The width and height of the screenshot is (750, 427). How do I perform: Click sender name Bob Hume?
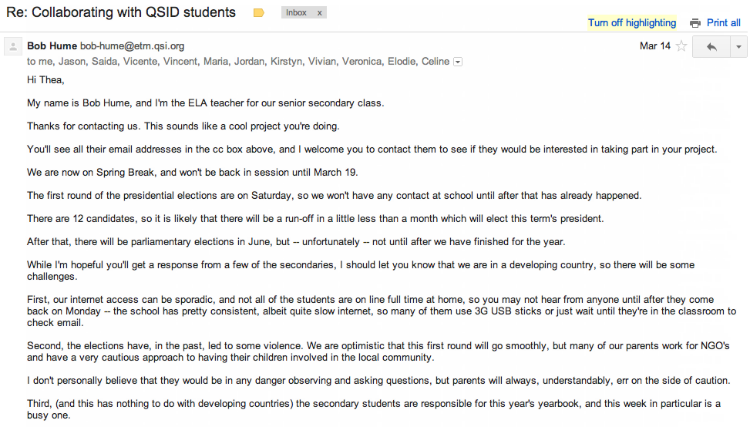52,46
